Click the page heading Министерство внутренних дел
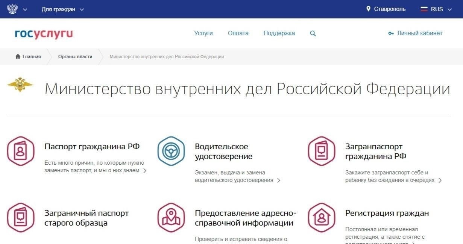Image resolution: width=463 pixels, height=244 pixels. 247,89
